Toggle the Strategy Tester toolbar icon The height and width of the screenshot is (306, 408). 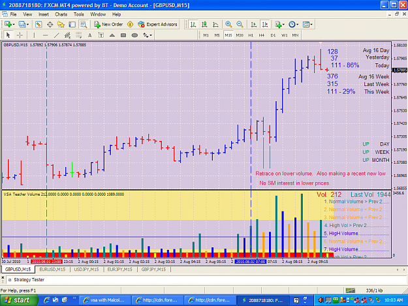(84, 24)
